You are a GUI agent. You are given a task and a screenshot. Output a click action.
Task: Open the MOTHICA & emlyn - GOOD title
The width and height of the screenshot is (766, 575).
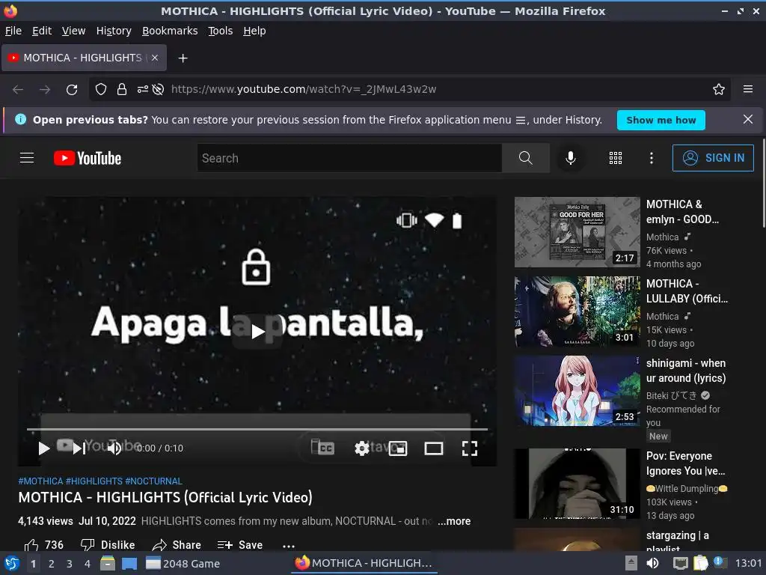682,212
